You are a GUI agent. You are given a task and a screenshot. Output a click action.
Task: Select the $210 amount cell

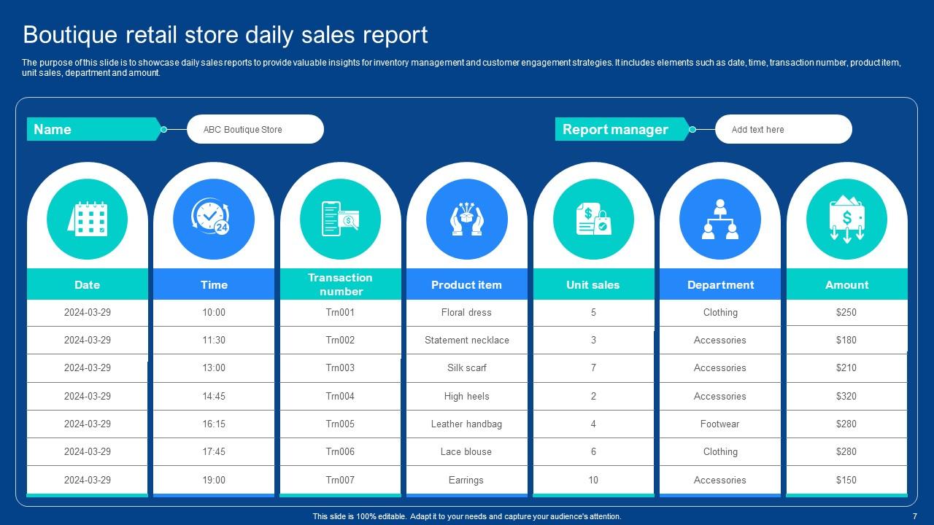[846, 367]
